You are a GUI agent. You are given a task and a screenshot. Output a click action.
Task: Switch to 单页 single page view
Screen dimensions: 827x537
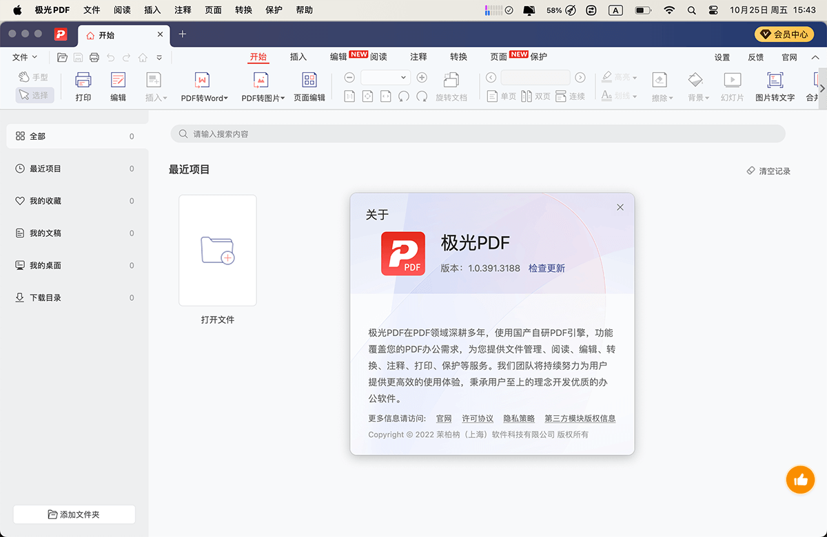tap(501, 96)
